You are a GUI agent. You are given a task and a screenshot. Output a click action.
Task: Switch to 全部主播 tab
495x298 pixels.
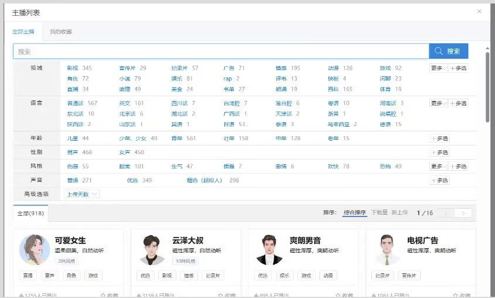click(23, 32)
